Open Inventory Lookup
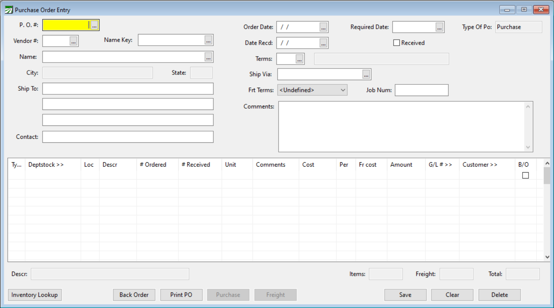The image size is (554, 308). coord(35,295)
